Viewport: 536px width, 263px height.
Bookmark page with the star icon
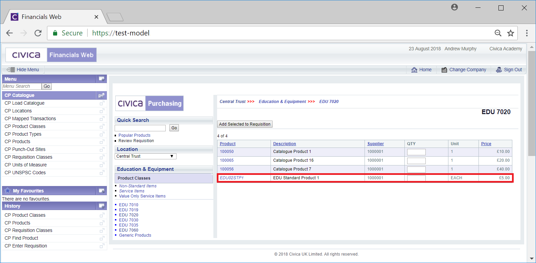pyautogui.click(x=511, y=33)
